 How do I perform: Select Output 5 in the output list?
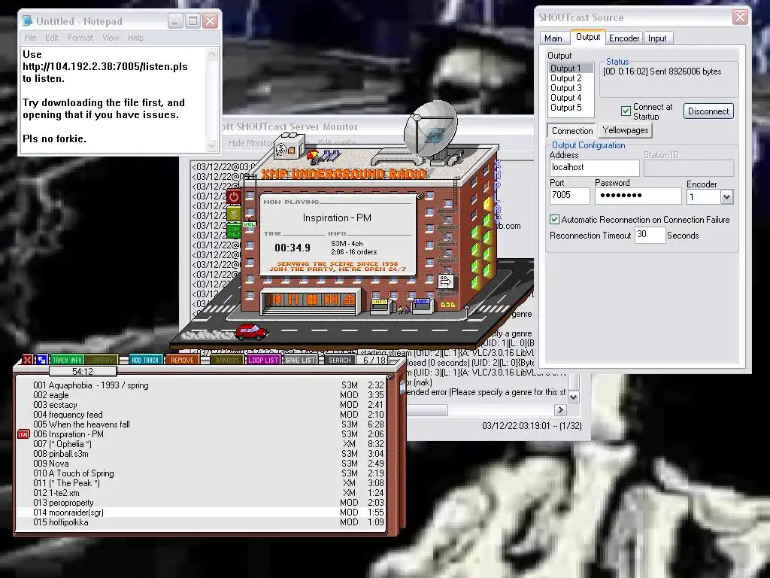(x=571, y=108)
